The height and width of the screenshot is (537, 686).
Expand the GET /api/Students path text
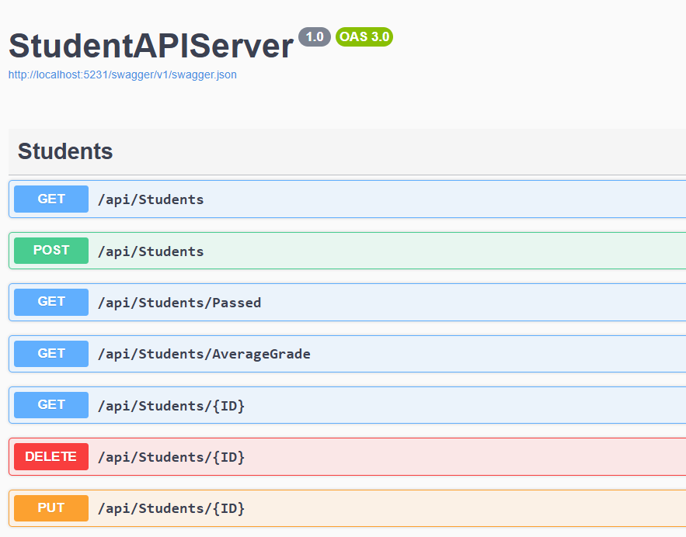151,199
